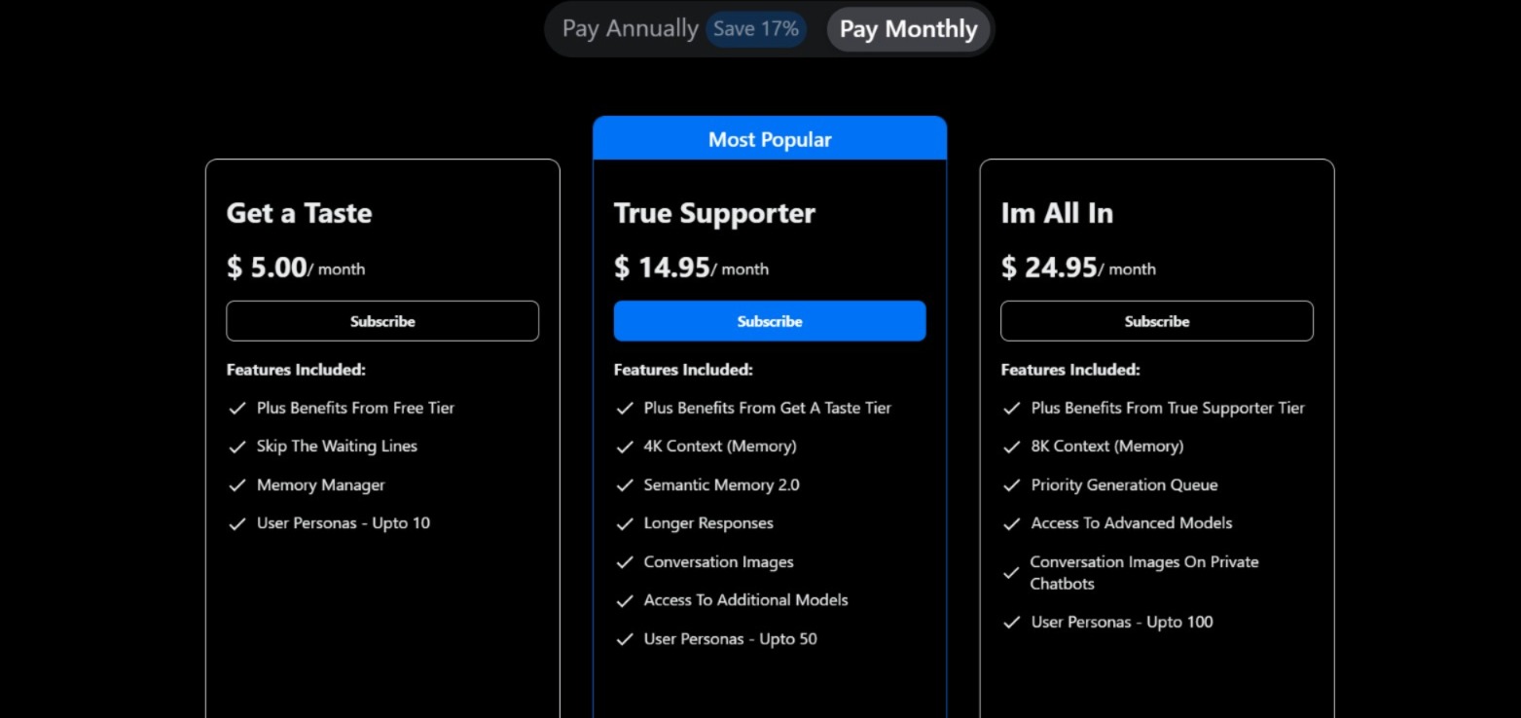Click checkmark next to 8K Context (Memory)
1521x718 pixels.
1011,447
